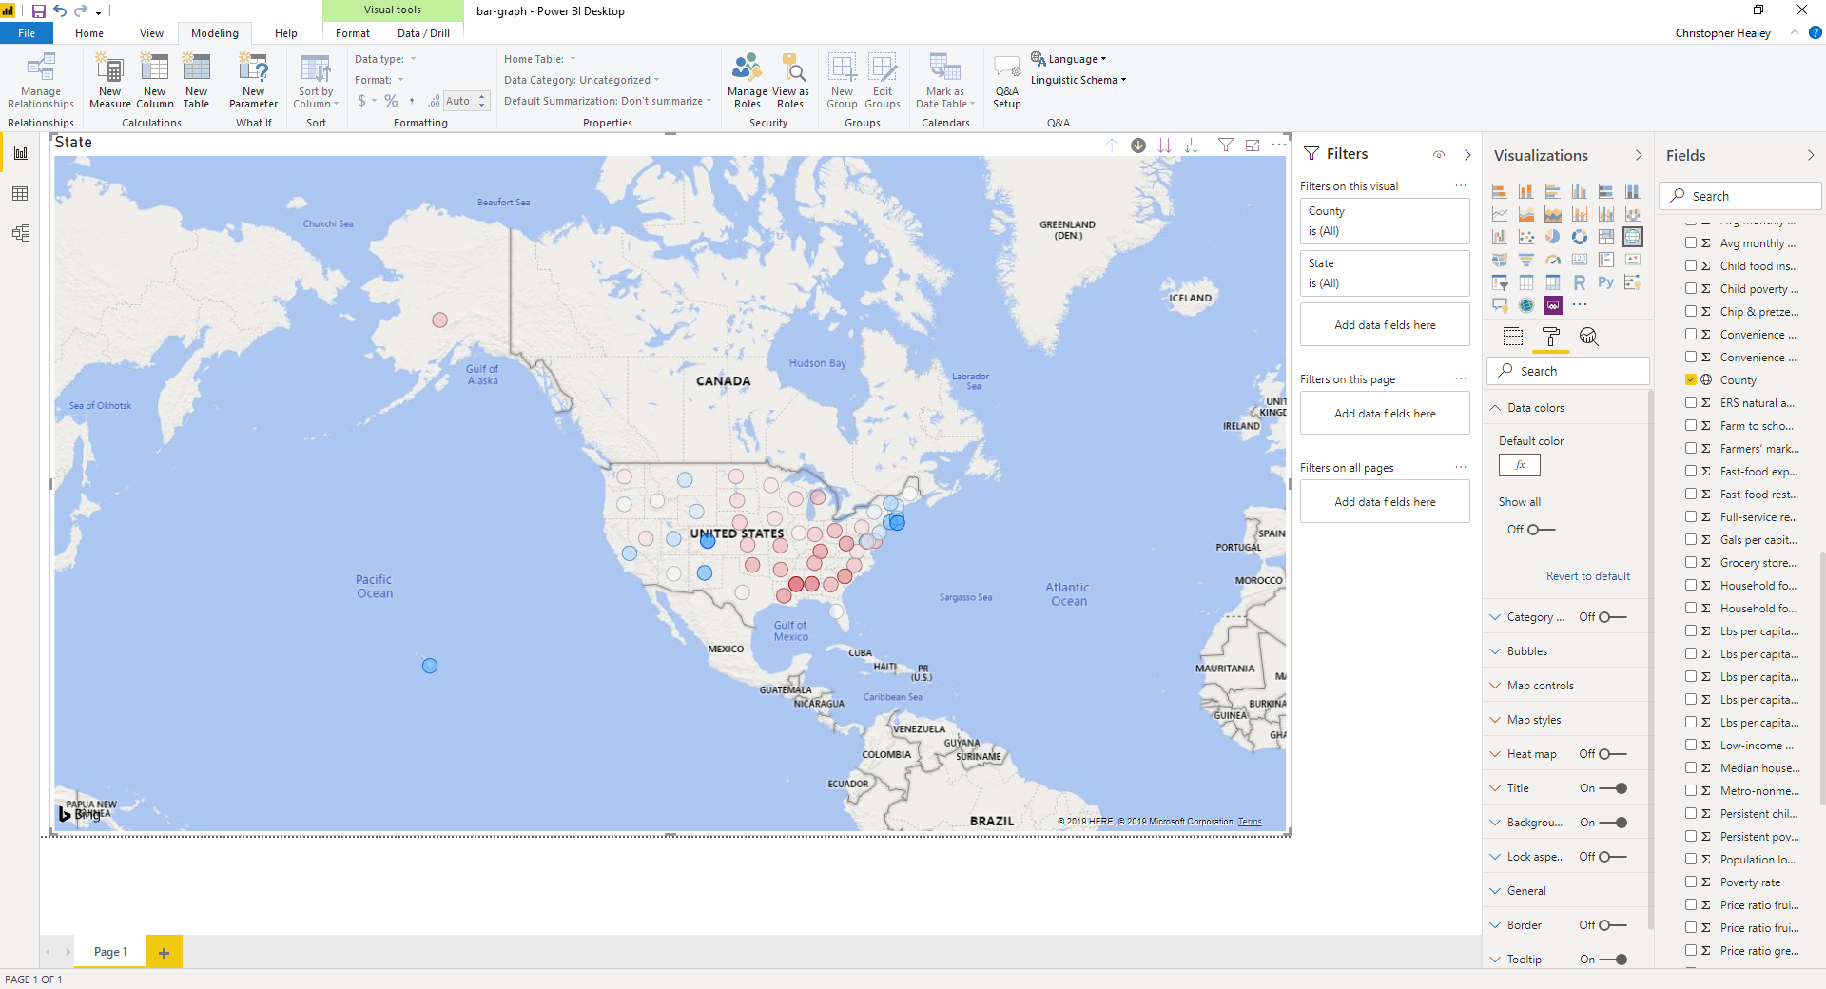Click the map's Terms link

(x=1250, y=822)
